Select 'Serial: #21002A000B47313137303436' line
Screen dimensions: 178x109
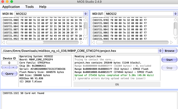(x=42, y=69)
